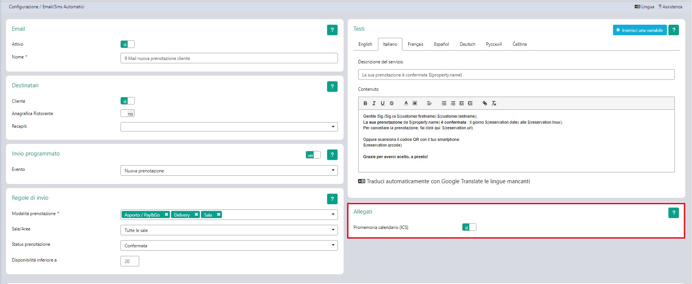Click Inserisci una variabile button

pos(640,30)
